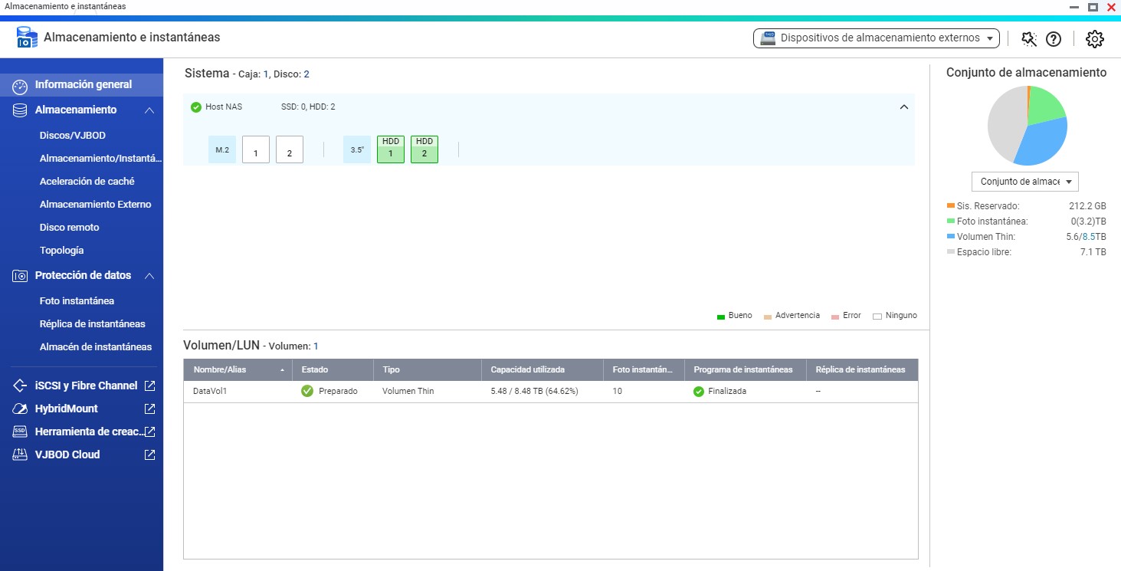Open the global settings gear icon

click(1095, 39)
